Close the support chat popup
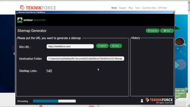 (186, 89)
